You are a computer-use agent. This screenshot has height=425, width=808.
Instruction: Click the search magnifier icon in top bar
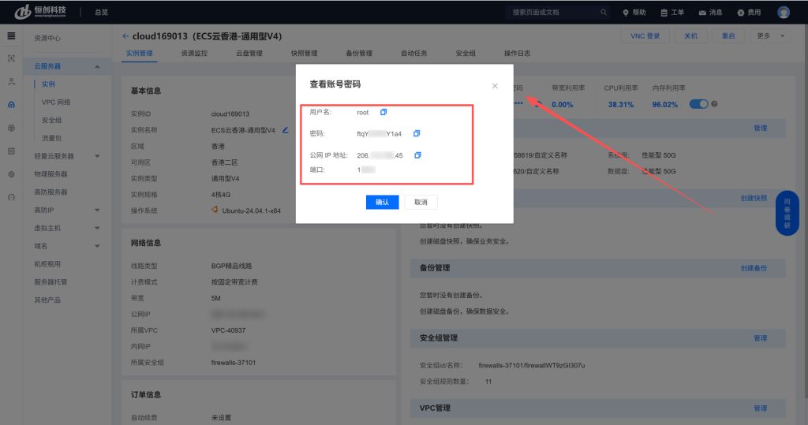coord(604,13)
